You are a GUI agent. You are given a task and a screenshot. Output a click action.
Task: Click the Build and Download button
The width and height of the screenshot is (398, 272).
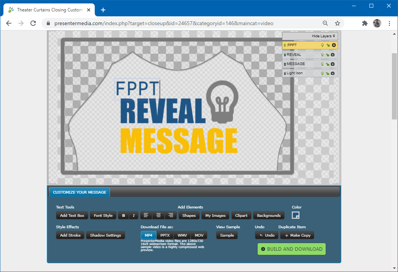point(291,249)
